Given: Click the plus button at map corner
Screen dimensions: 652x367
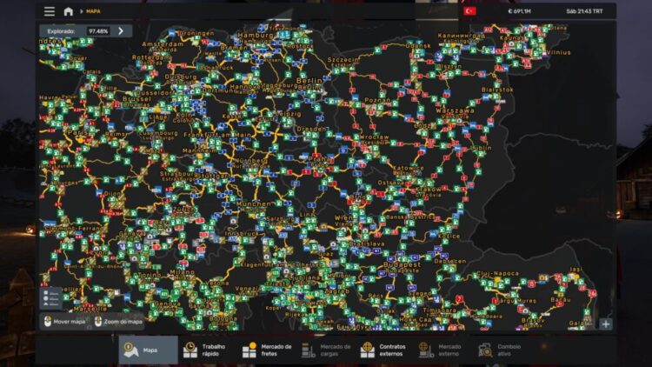Looking at the screenshot, I should [605, 324].
